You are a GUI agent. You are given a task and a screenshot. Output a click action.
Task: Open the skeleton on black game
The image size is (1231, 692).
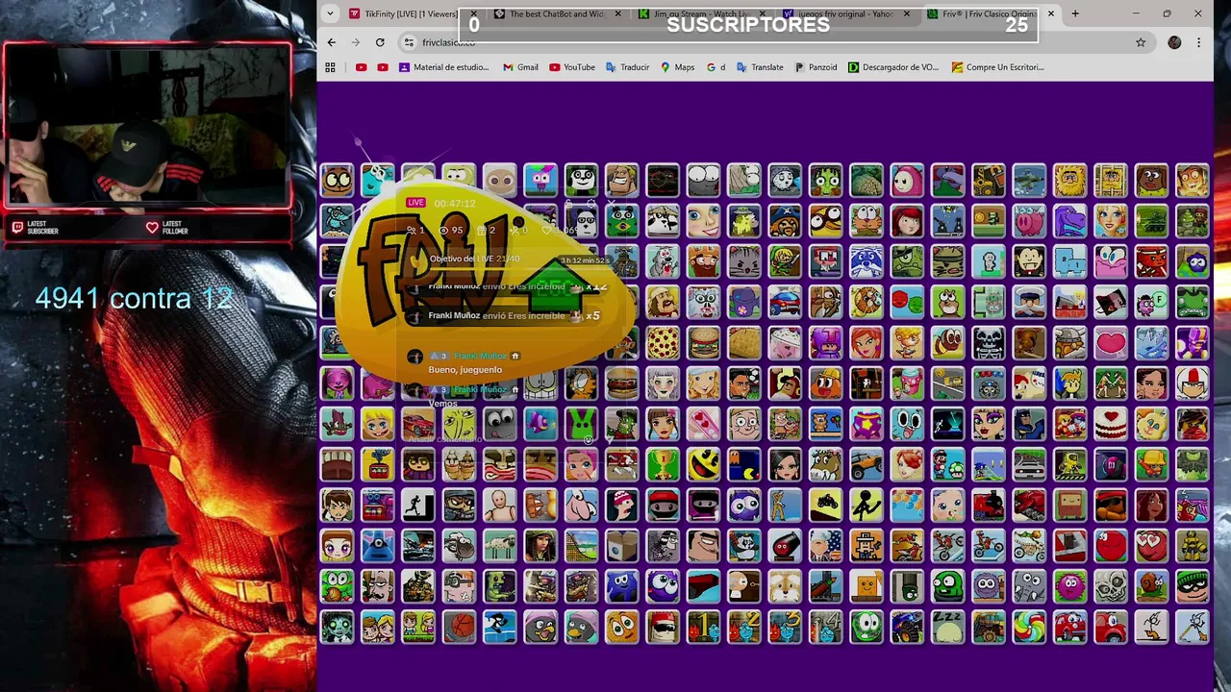988,341
